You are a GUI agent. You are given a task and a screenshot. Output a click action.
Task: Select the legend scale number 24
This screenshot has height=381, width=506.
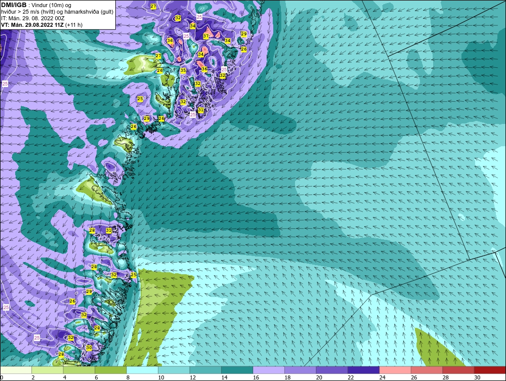pos(383,377)
